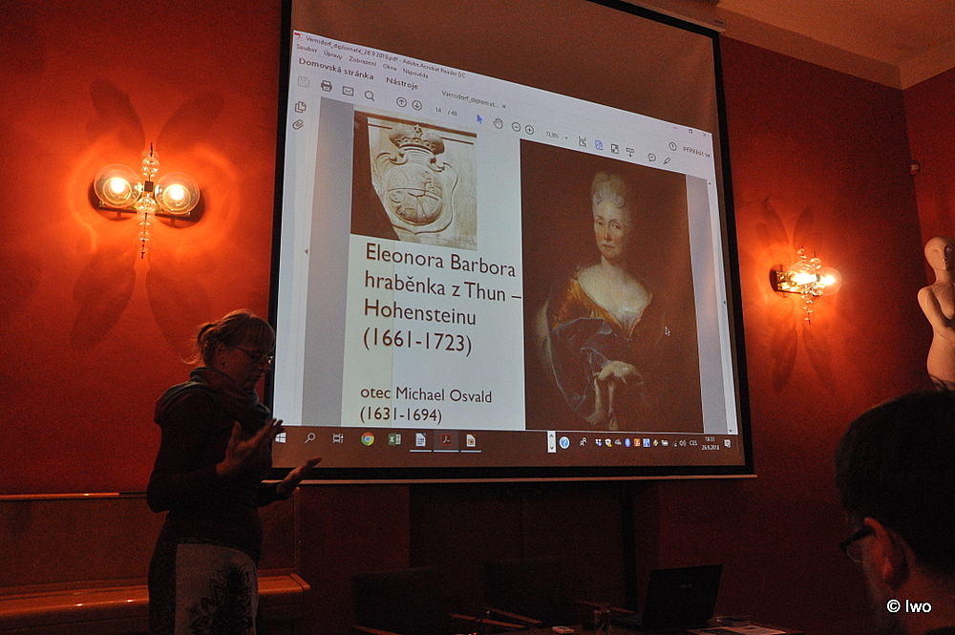Open the Windows Start menu
The height and width of the screenshot is (635, 955).
tap(281, 437)
